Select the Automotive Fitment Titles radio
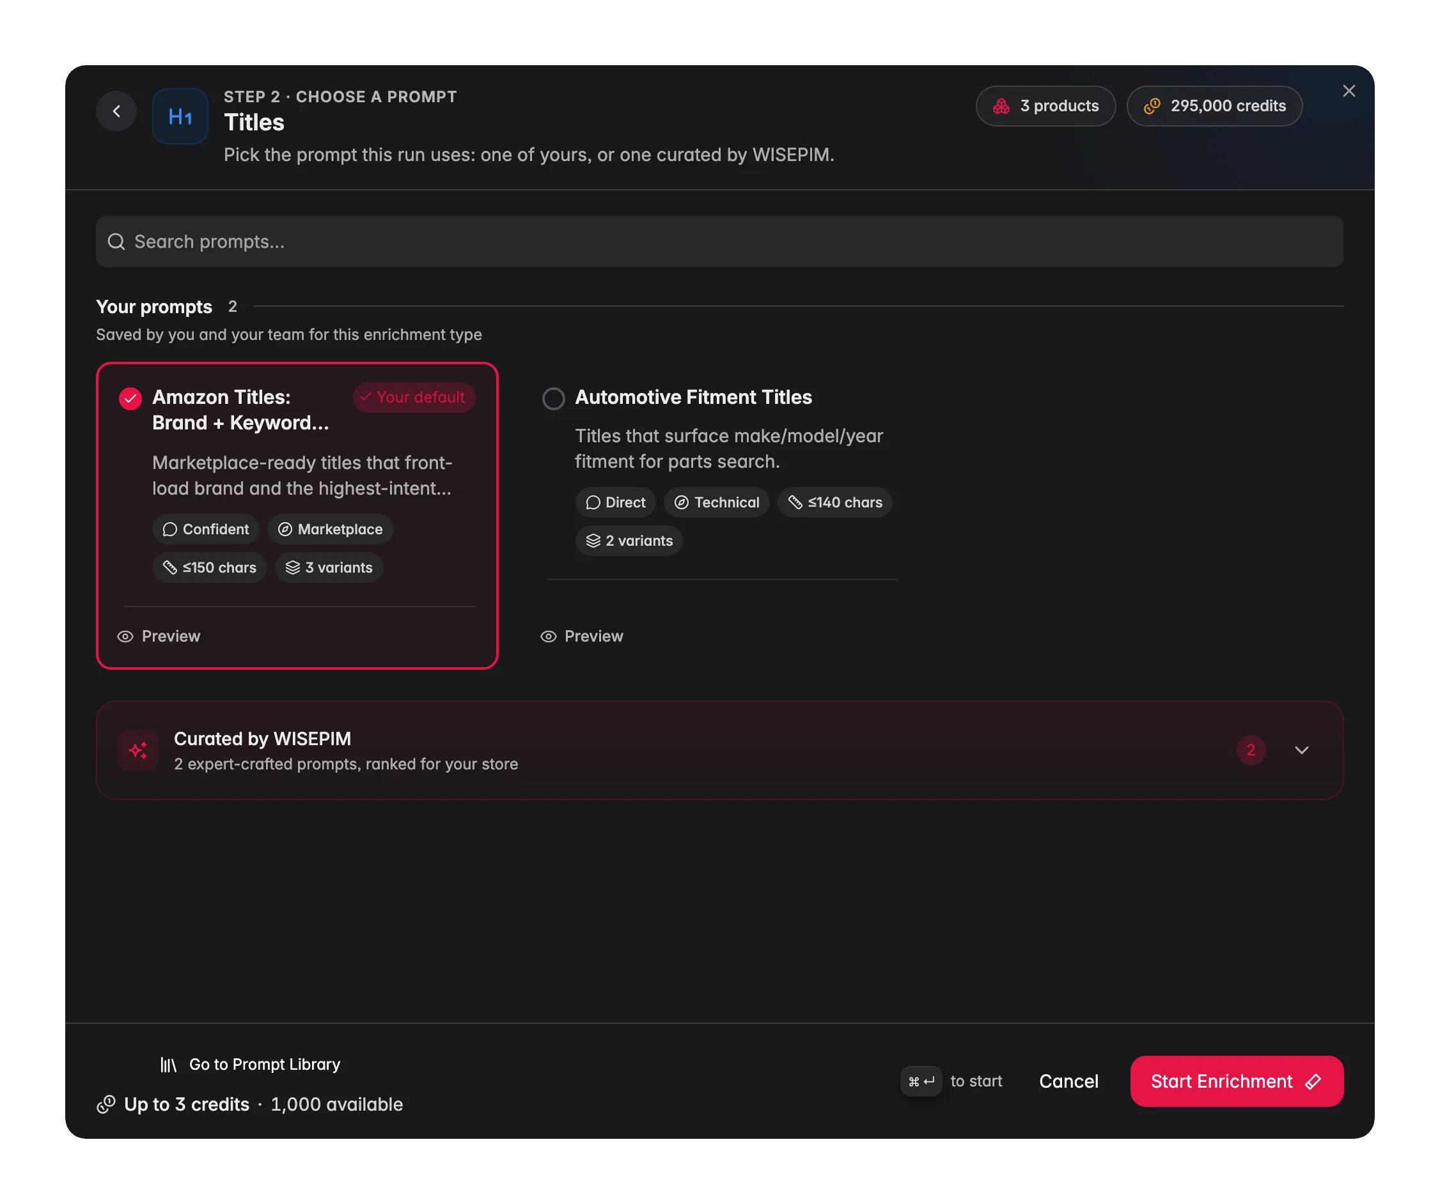The height and width of the screenshot is (1204, 1440). (x=553, y=398)
